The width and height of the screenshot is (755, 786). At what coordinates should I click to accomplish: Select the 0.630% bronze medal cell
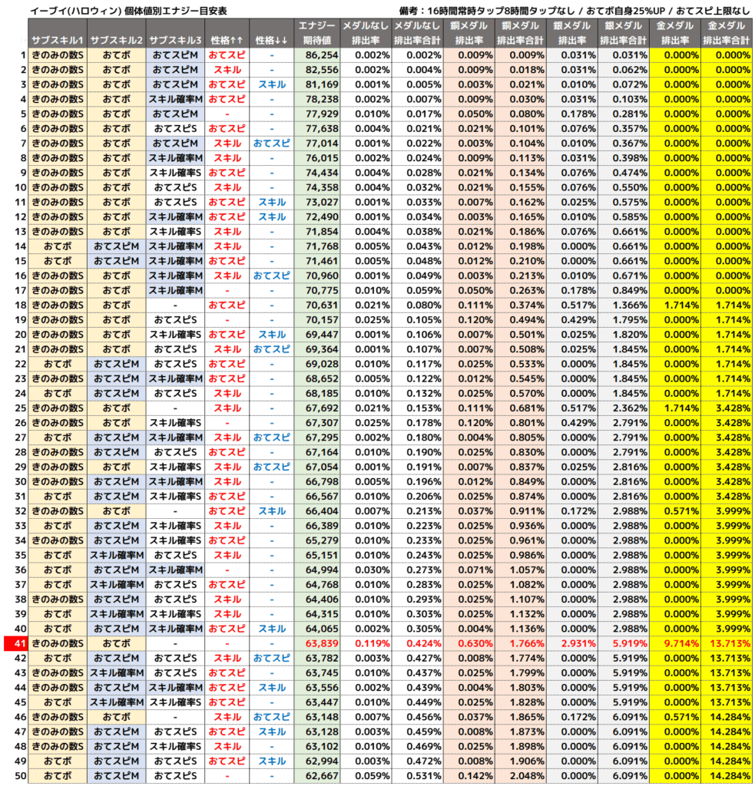click(x=468, y=643)
